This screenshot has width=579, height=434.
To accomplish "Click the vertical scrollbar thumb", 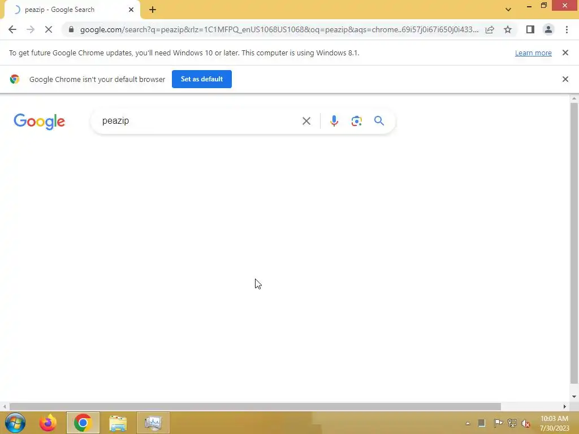I will click(x=574, y=243).
